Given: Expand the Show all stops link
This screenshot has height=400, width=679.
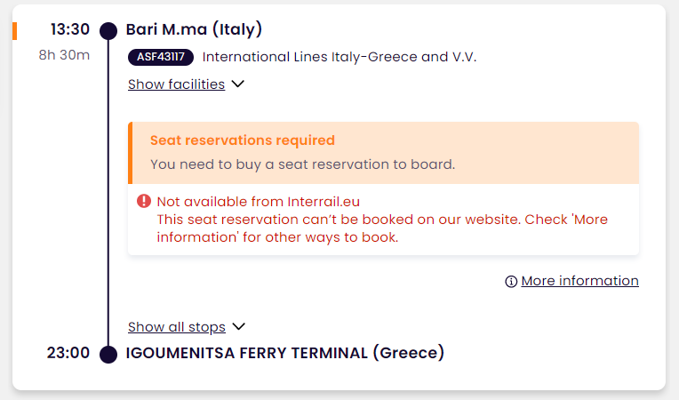Looking at the screenshot, I should (177, 327).
